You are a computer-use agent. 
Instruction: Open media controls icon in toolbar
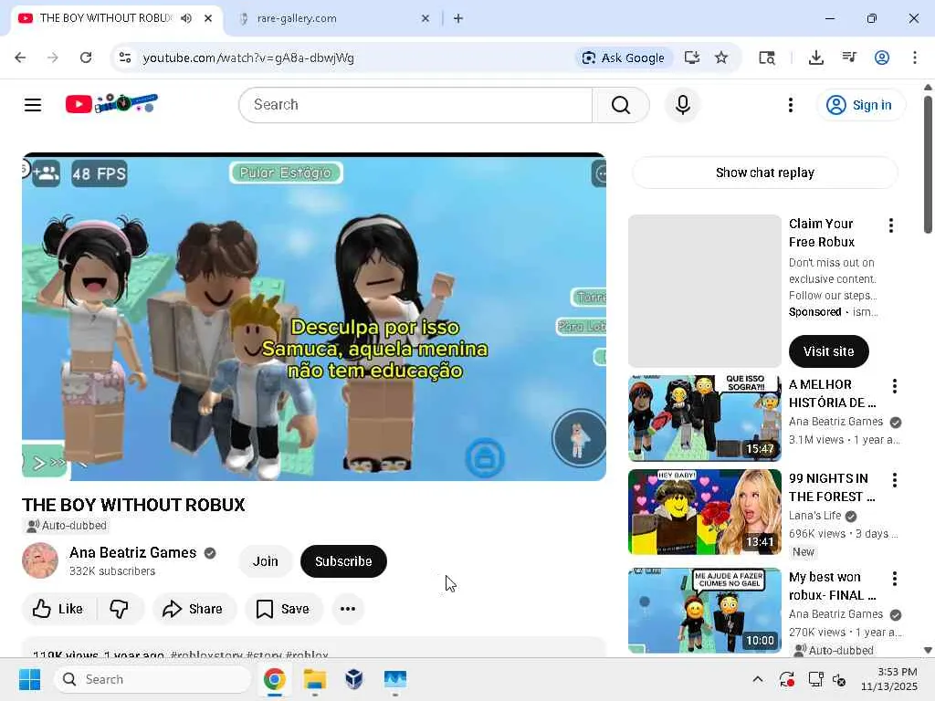point(849,58)
